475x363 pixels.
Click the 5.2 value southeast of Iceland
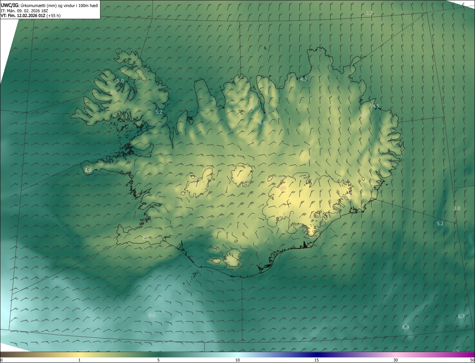(x=440, y=223)
